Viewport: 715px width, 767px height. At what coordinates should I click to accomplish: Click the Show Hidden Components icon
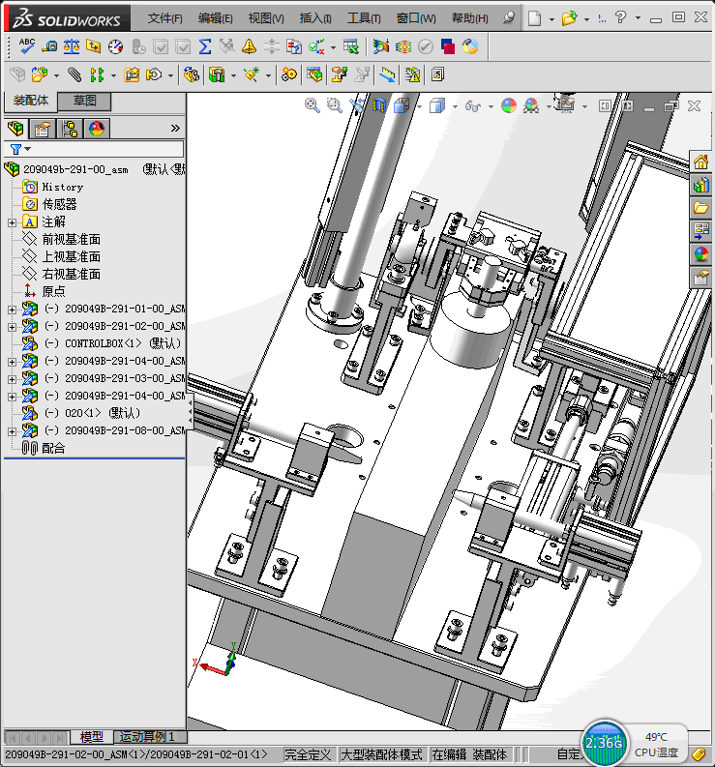(191, 74)
